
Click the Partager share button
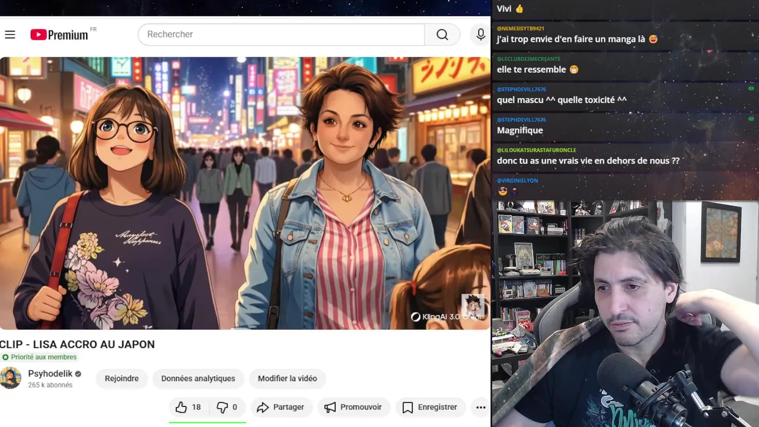(280, 407)
